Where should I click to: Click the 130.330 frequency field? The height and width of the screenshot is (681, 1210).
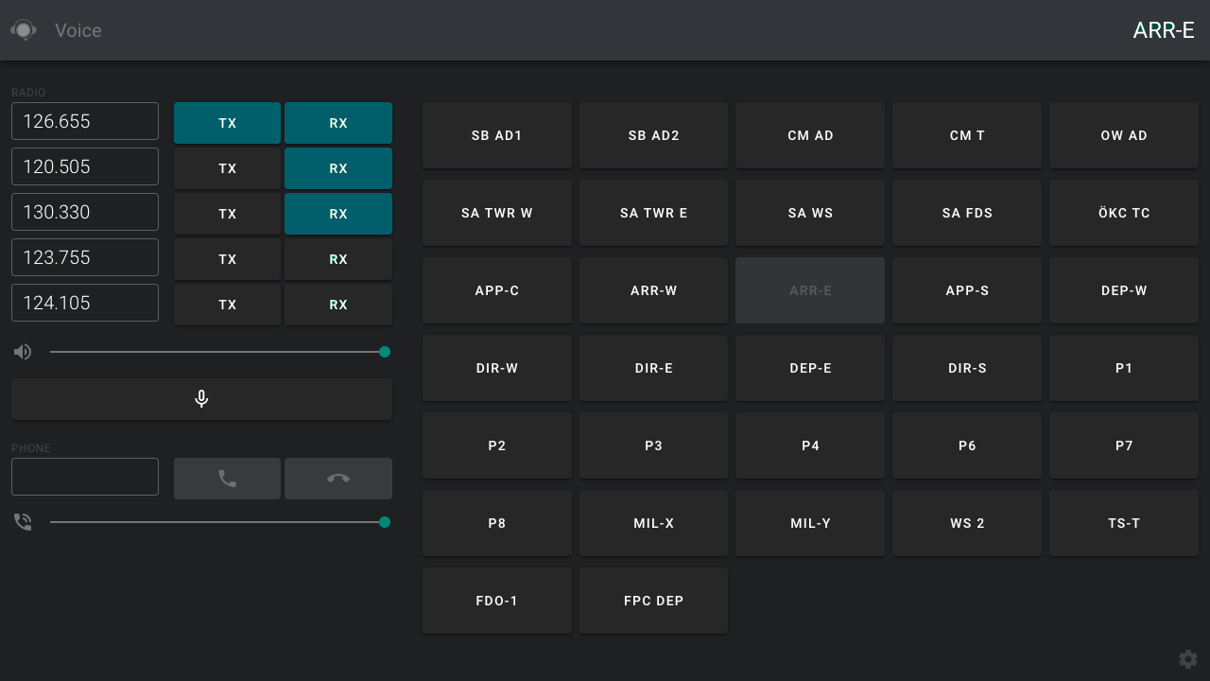[85, 212]
